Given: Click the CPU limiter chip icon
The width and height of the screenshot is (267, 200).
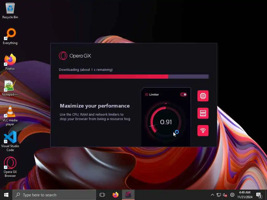Looking at the screenshot, I should [x=203, y=96].
